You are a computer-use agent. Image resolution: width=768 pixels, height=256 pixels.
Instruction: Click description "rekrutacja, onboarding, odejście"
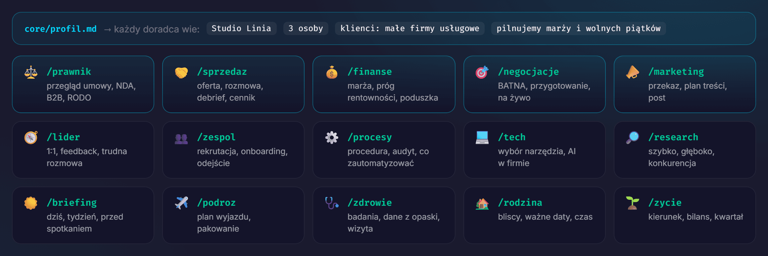tap(242, 157)
